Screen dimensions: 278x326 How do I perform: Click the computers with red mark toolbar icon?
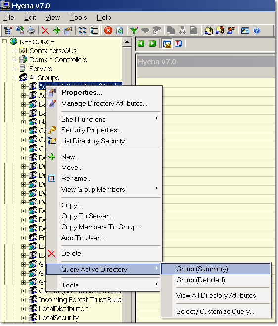[220, 30]
